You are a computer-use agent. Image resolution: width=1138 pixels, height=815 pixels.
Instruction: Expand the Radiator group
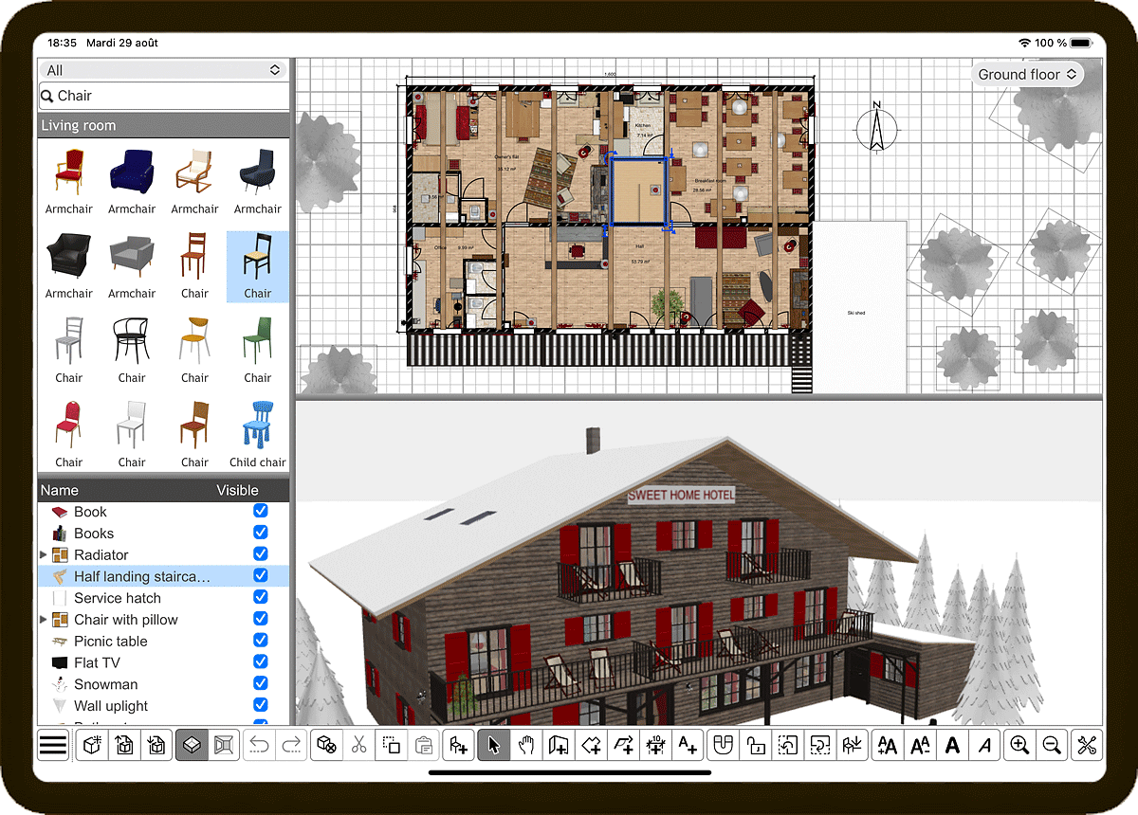[x=44, y=555]
